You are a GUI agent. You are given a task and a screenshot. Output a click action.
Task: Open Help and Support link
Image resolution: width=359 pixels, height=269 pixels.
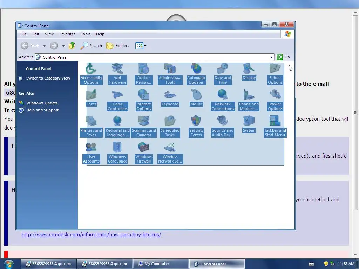pos(42,110)
